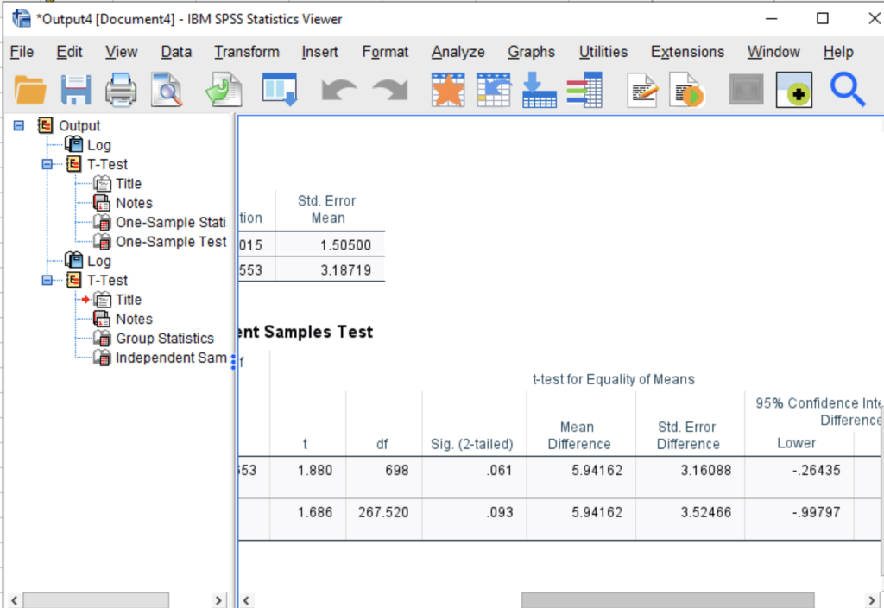This screenshot has width=884, height=608.
Task: Open Find with the magnifying glass icon
Action: [x=847, y=89]
